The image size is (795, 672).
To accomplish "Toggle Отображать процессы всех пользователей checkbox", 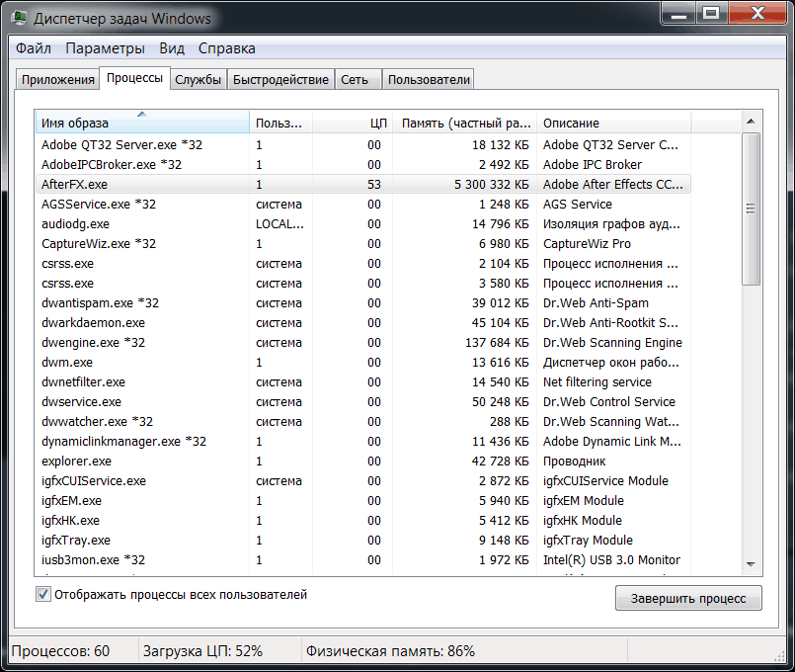I will [43, 594].
